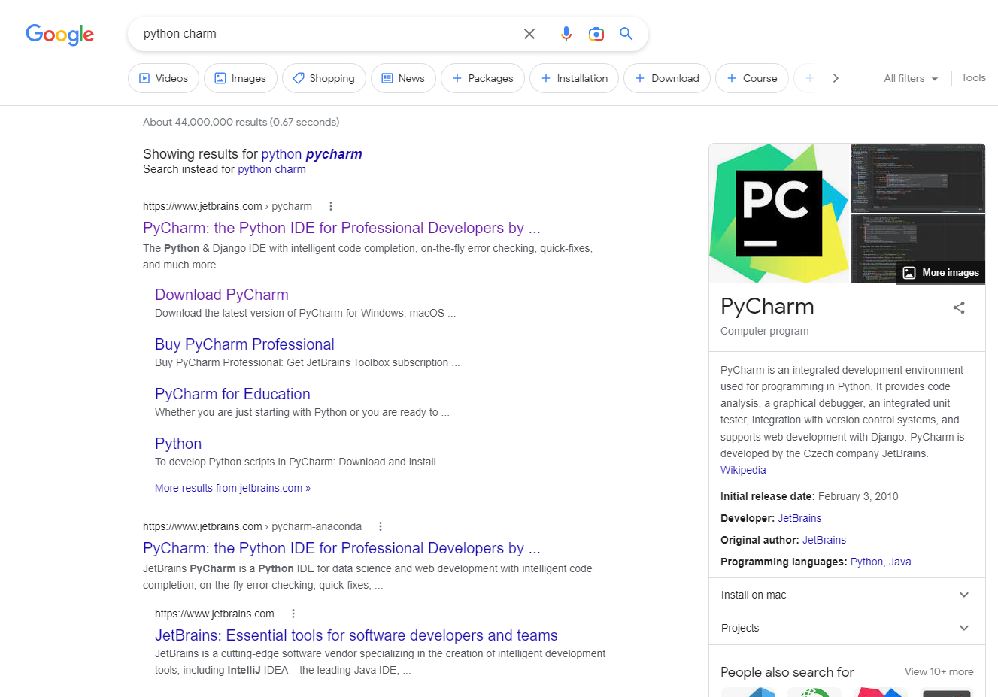Open search by image camera icon

[596, 34]
